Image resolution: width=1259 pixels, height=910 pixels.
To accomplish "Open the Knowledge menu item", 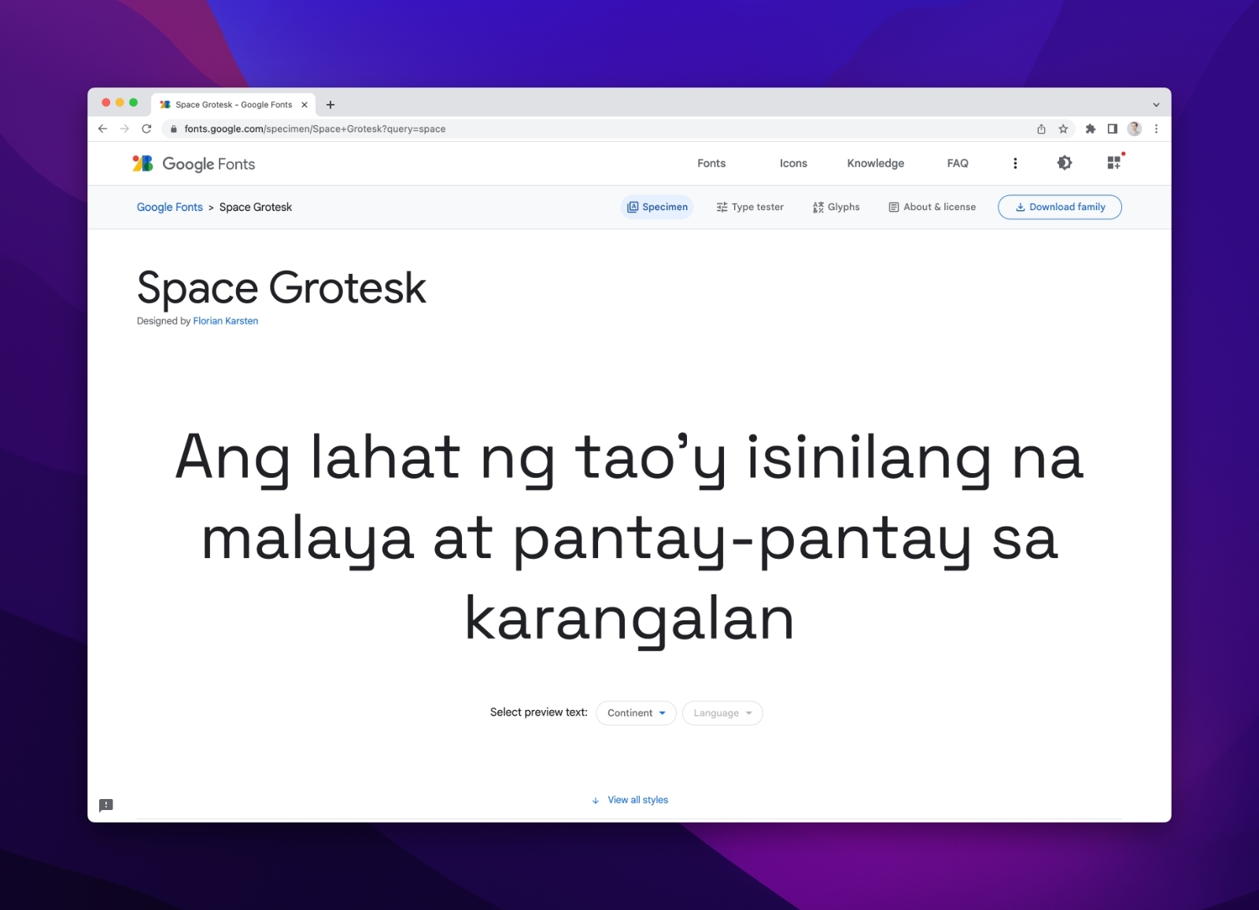I will click(876, 163).
